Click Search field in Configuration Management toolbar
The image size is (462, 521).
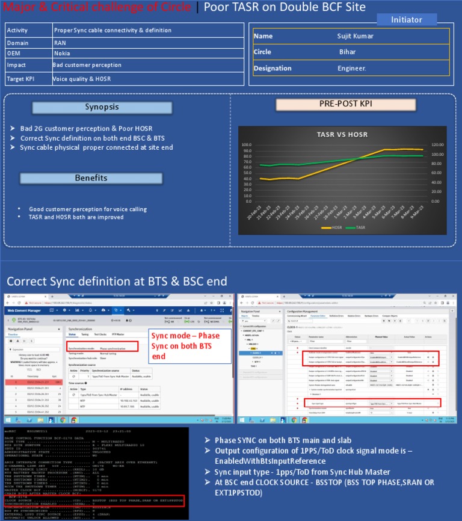tap(300, 321)
